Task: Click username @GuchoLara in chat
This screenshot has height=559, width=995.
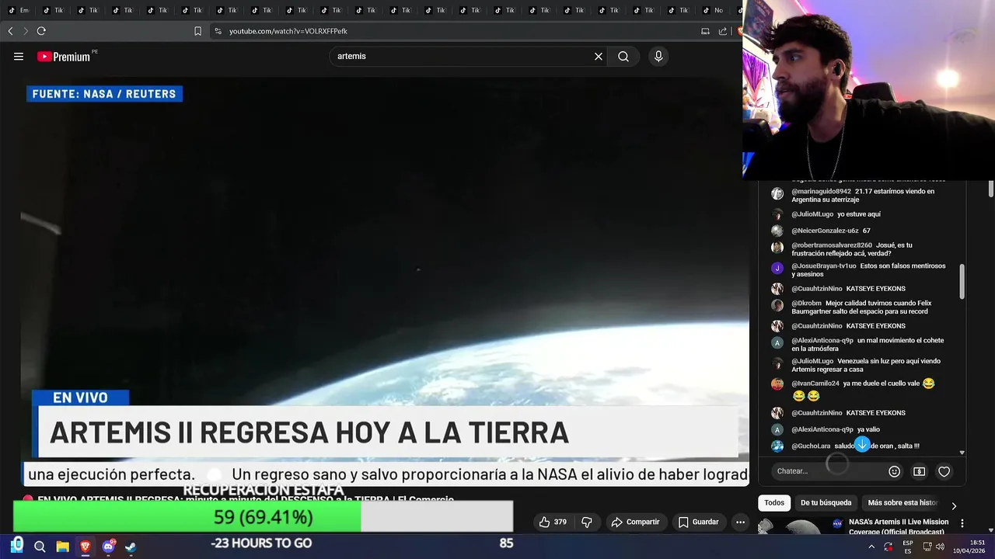Action: pos(811,446)
